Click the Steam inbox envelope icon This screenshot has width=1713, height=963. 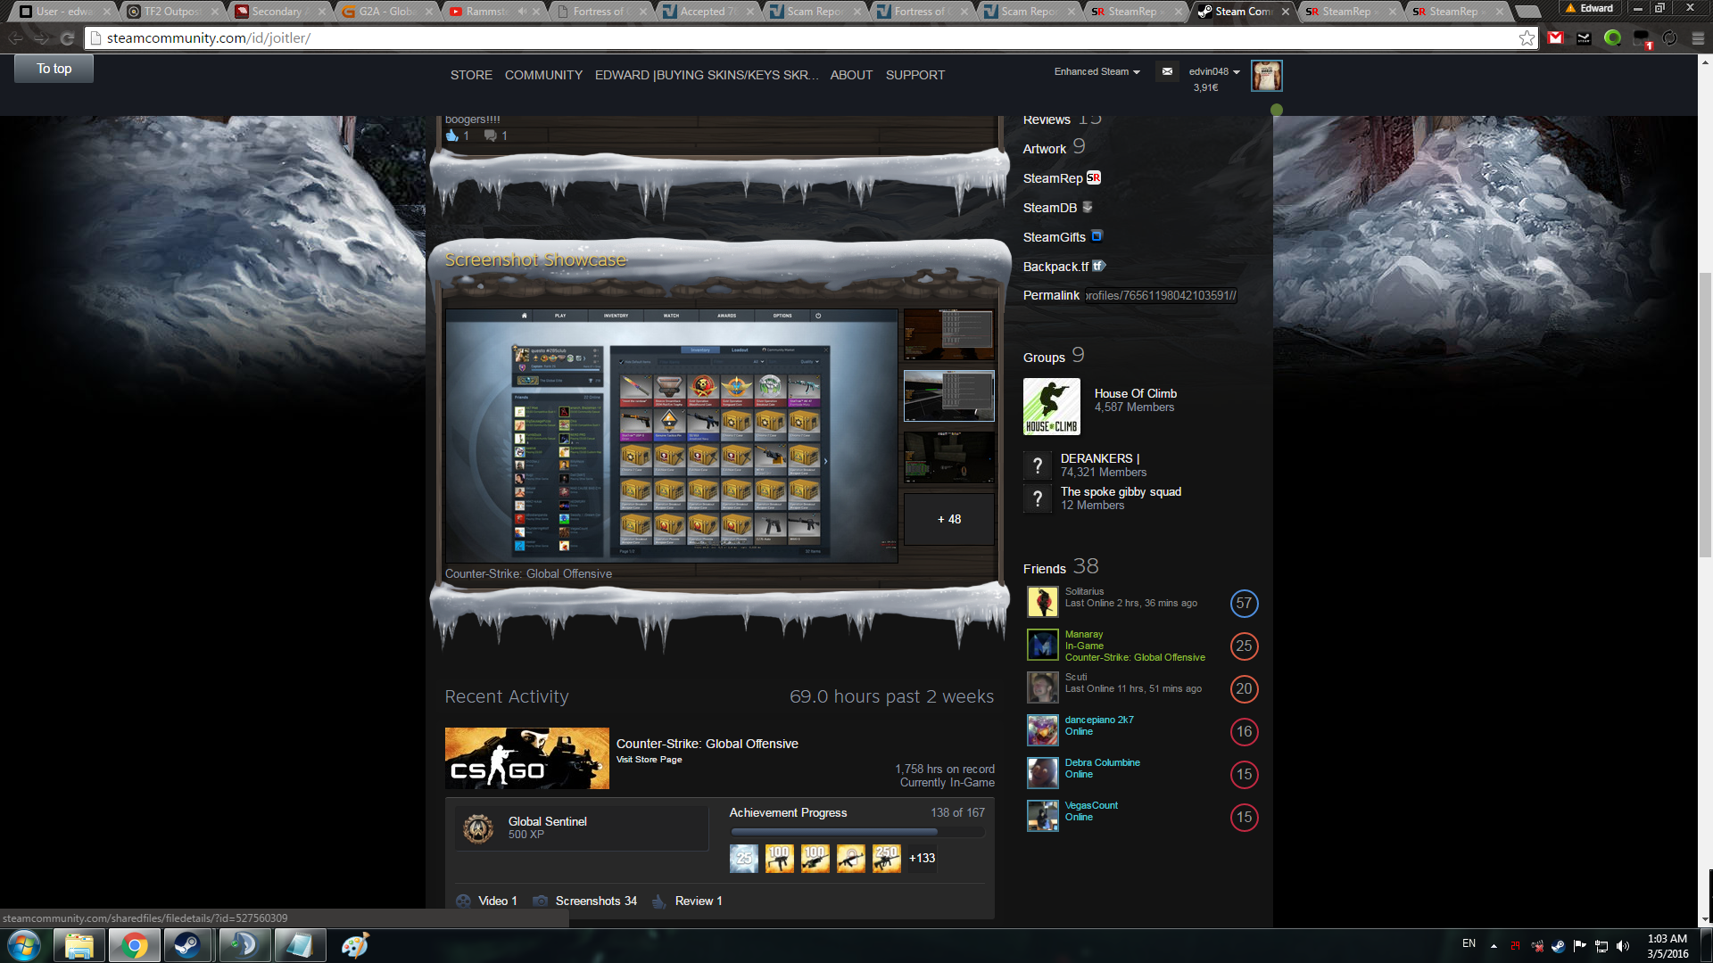1167,71
